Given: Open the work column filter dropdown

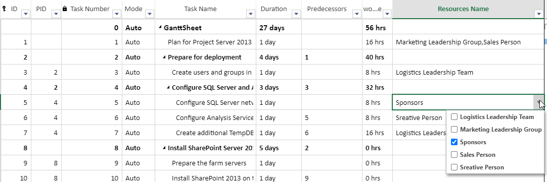Looking at the screenshot, I should [387, 14].
